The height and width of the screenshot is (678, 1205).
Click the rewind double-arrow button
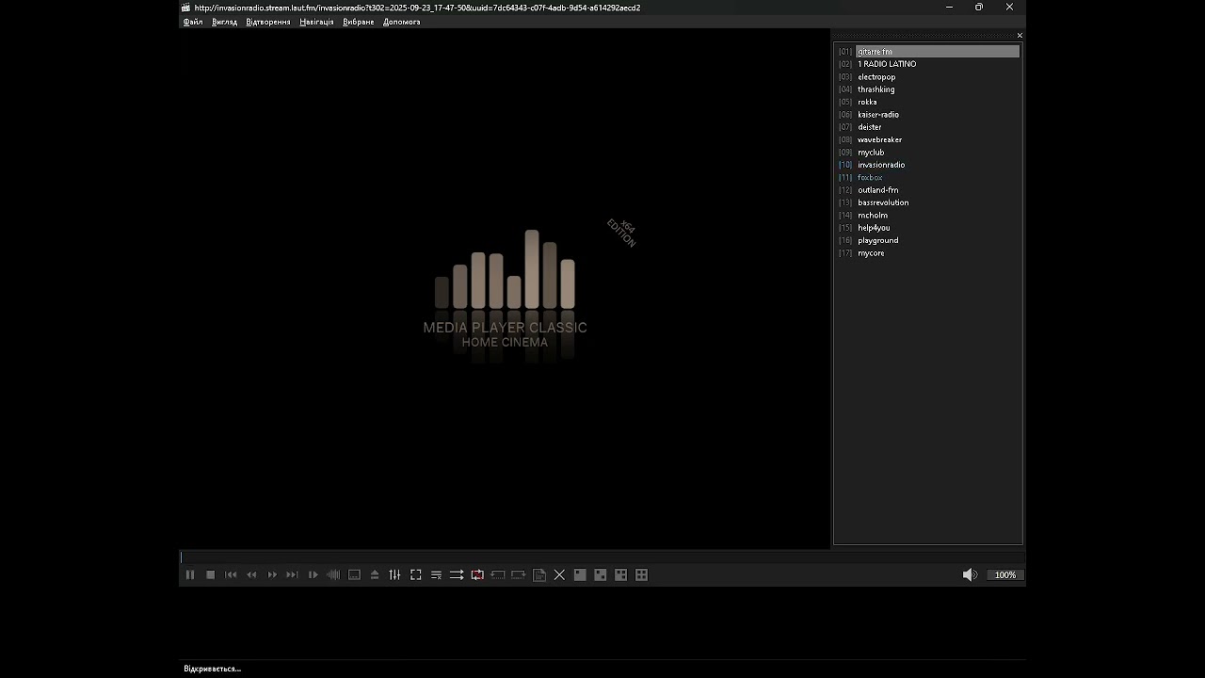point(251,574)
